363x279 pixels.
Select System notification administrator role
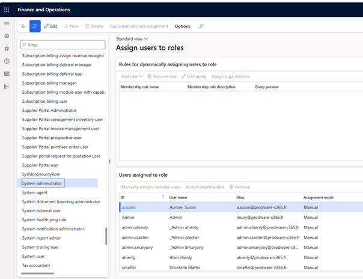pyautogui.click(x=53, y=228)
